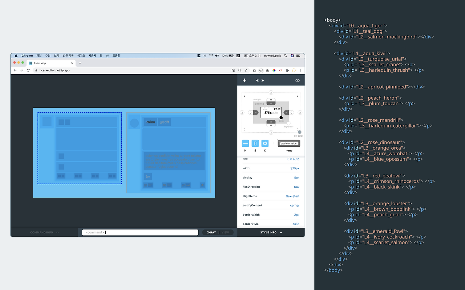Click the plus icon to add an element
The width and height of the screenshot is (465, 290).
pos(244,80)
